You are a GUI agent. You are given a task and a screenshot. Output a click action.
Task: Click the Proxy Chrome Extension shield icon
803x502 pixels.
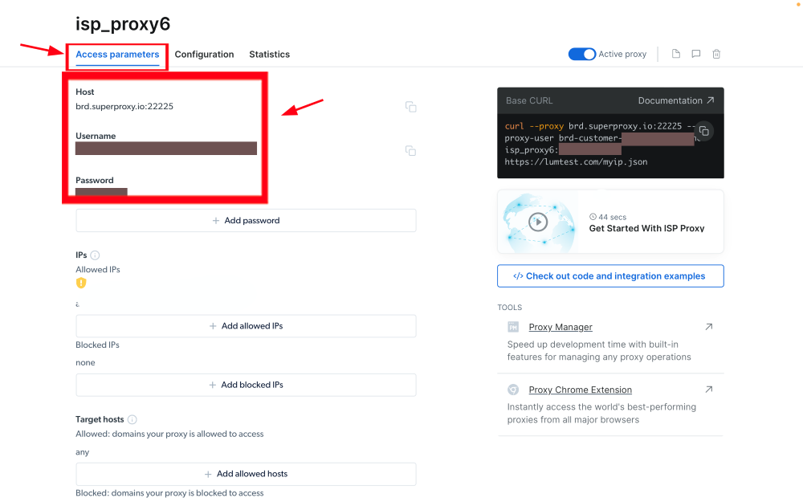click(x=513, y=390)
